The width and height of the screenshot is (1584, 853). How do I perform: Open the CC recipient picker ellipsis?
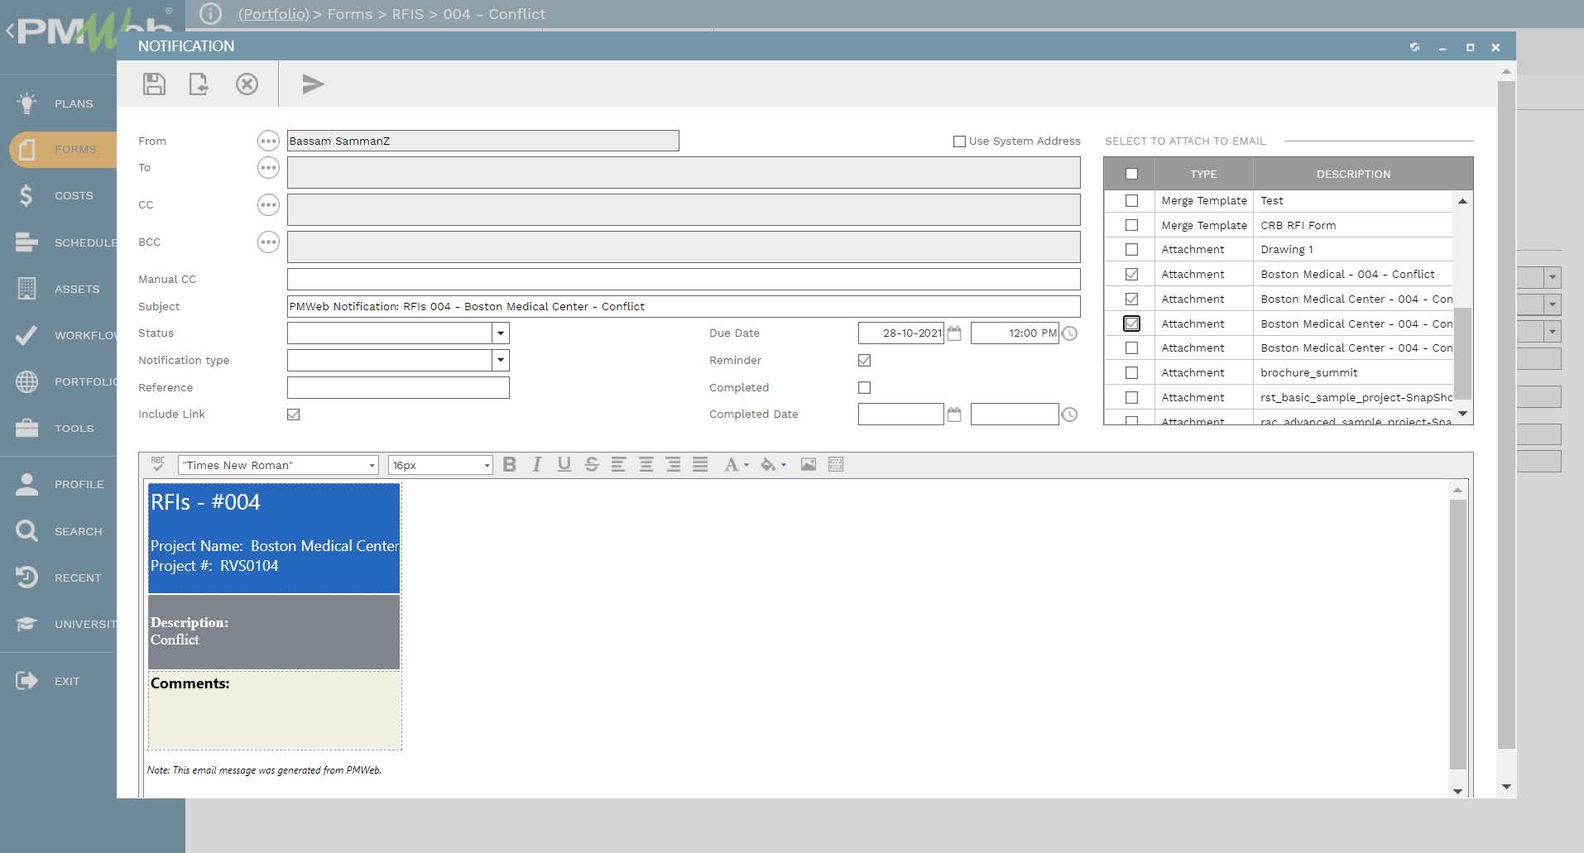(x=268, y=204)
